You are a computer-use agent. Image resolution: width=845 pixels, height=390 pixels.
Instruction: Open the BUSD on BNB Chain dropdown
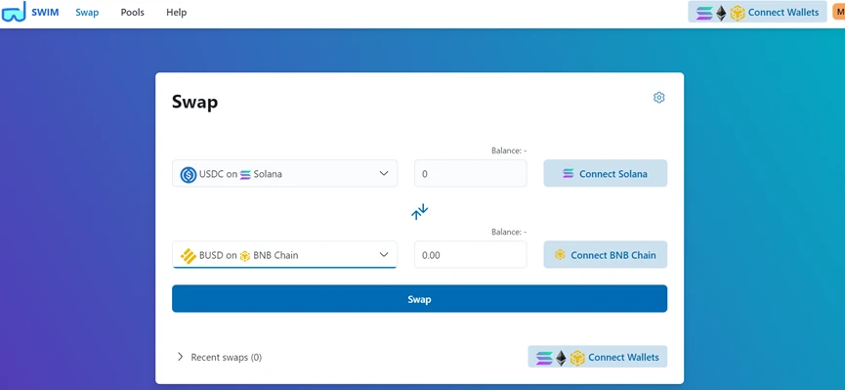pos(284,254)
